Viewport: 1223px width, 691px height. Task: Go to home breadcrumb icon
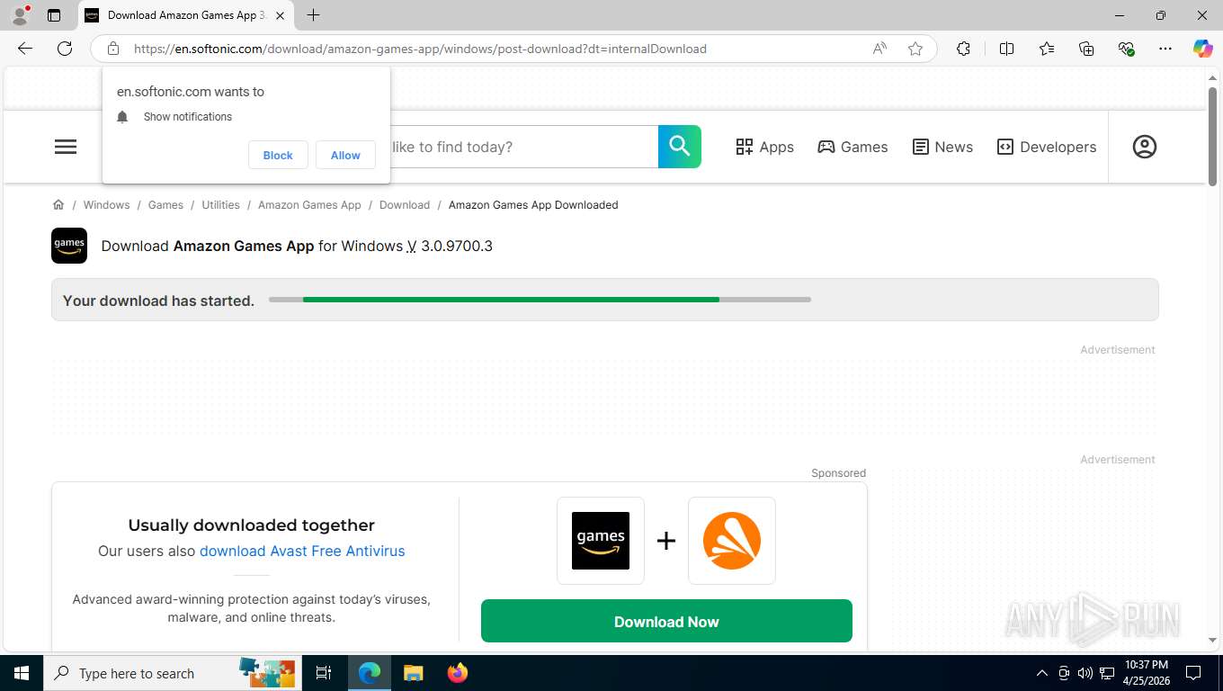point(58,205)
